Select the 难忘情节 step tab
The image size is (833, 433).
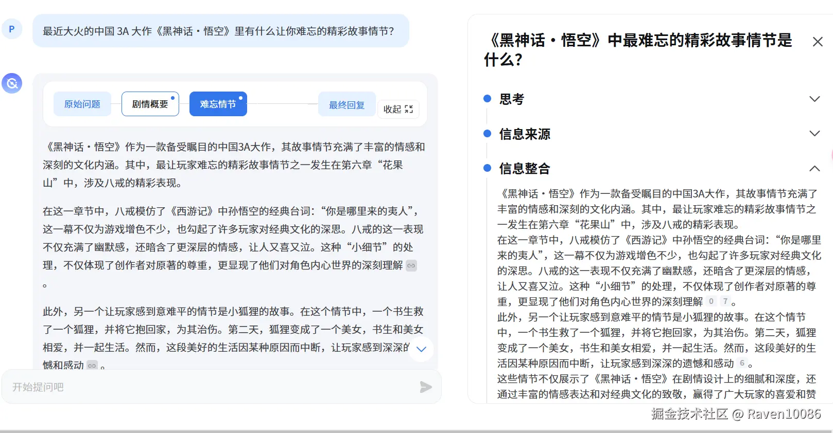(x=218, y=104)
